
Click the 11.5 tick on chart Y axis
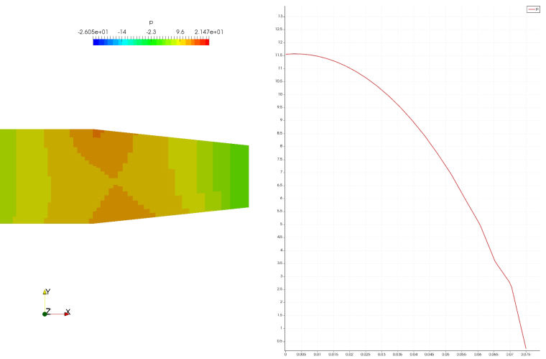[x=279, y=55]
